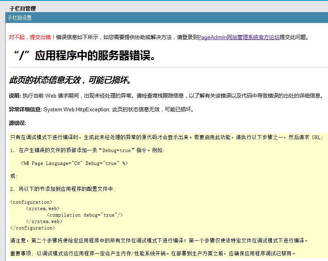328x261 pixels.
Task: Click the compilation debug="true" line
Action: (x=85, y=215)
